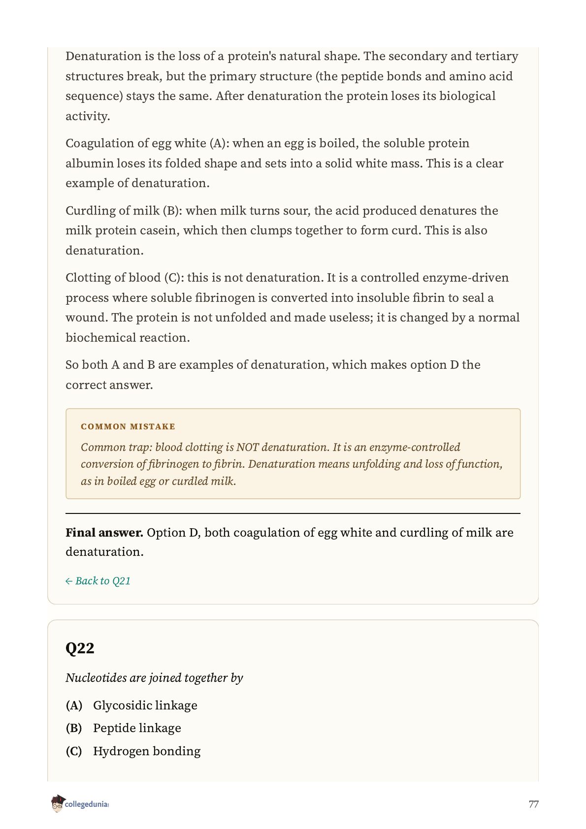Select option (A) Glycosidic linkage
The image size is (586, 829).
[131, 705]
